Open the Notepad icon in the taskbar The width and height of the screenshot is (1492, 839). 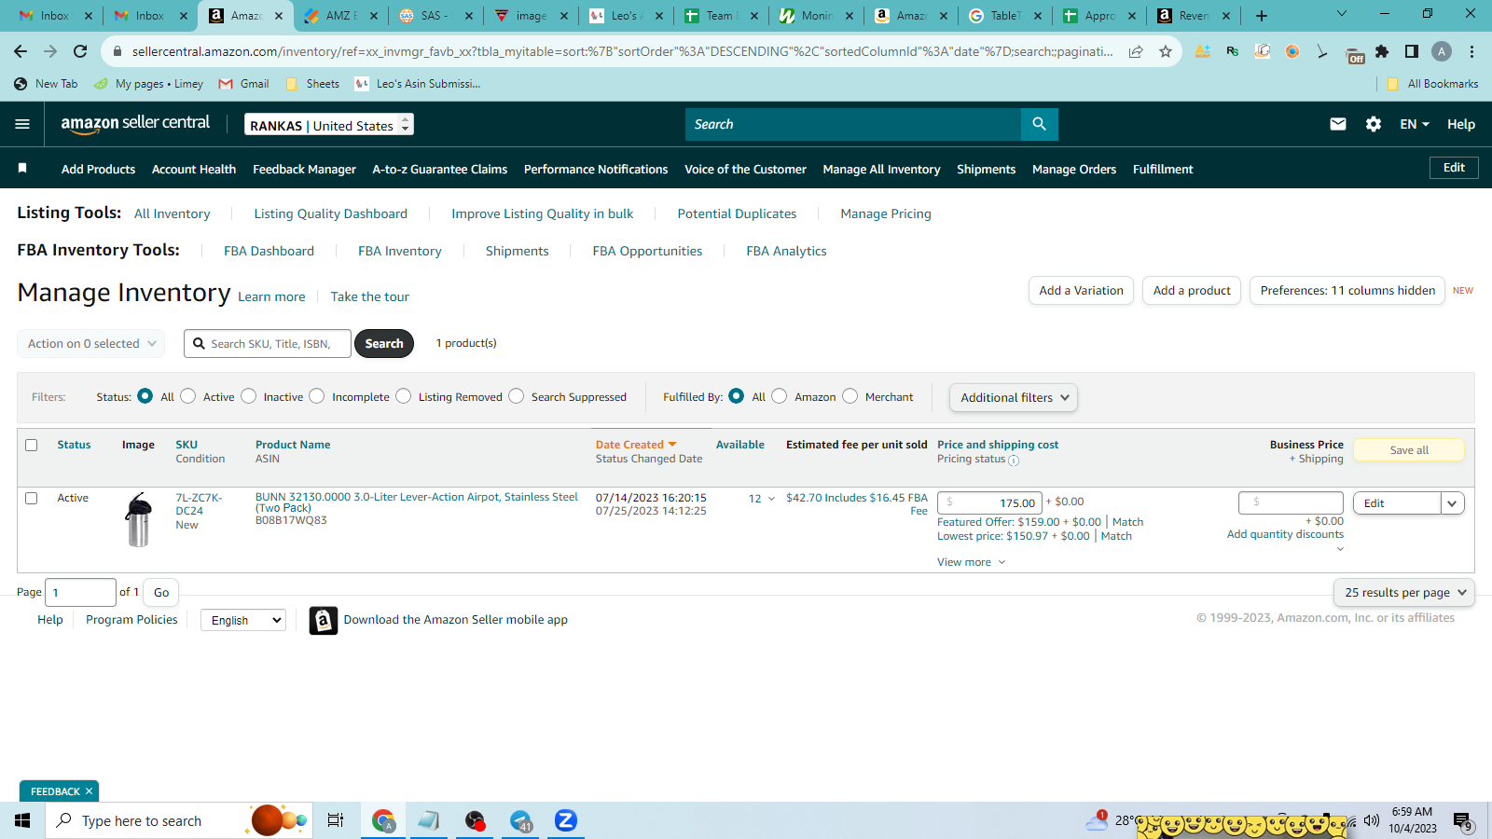coord(429,820)
